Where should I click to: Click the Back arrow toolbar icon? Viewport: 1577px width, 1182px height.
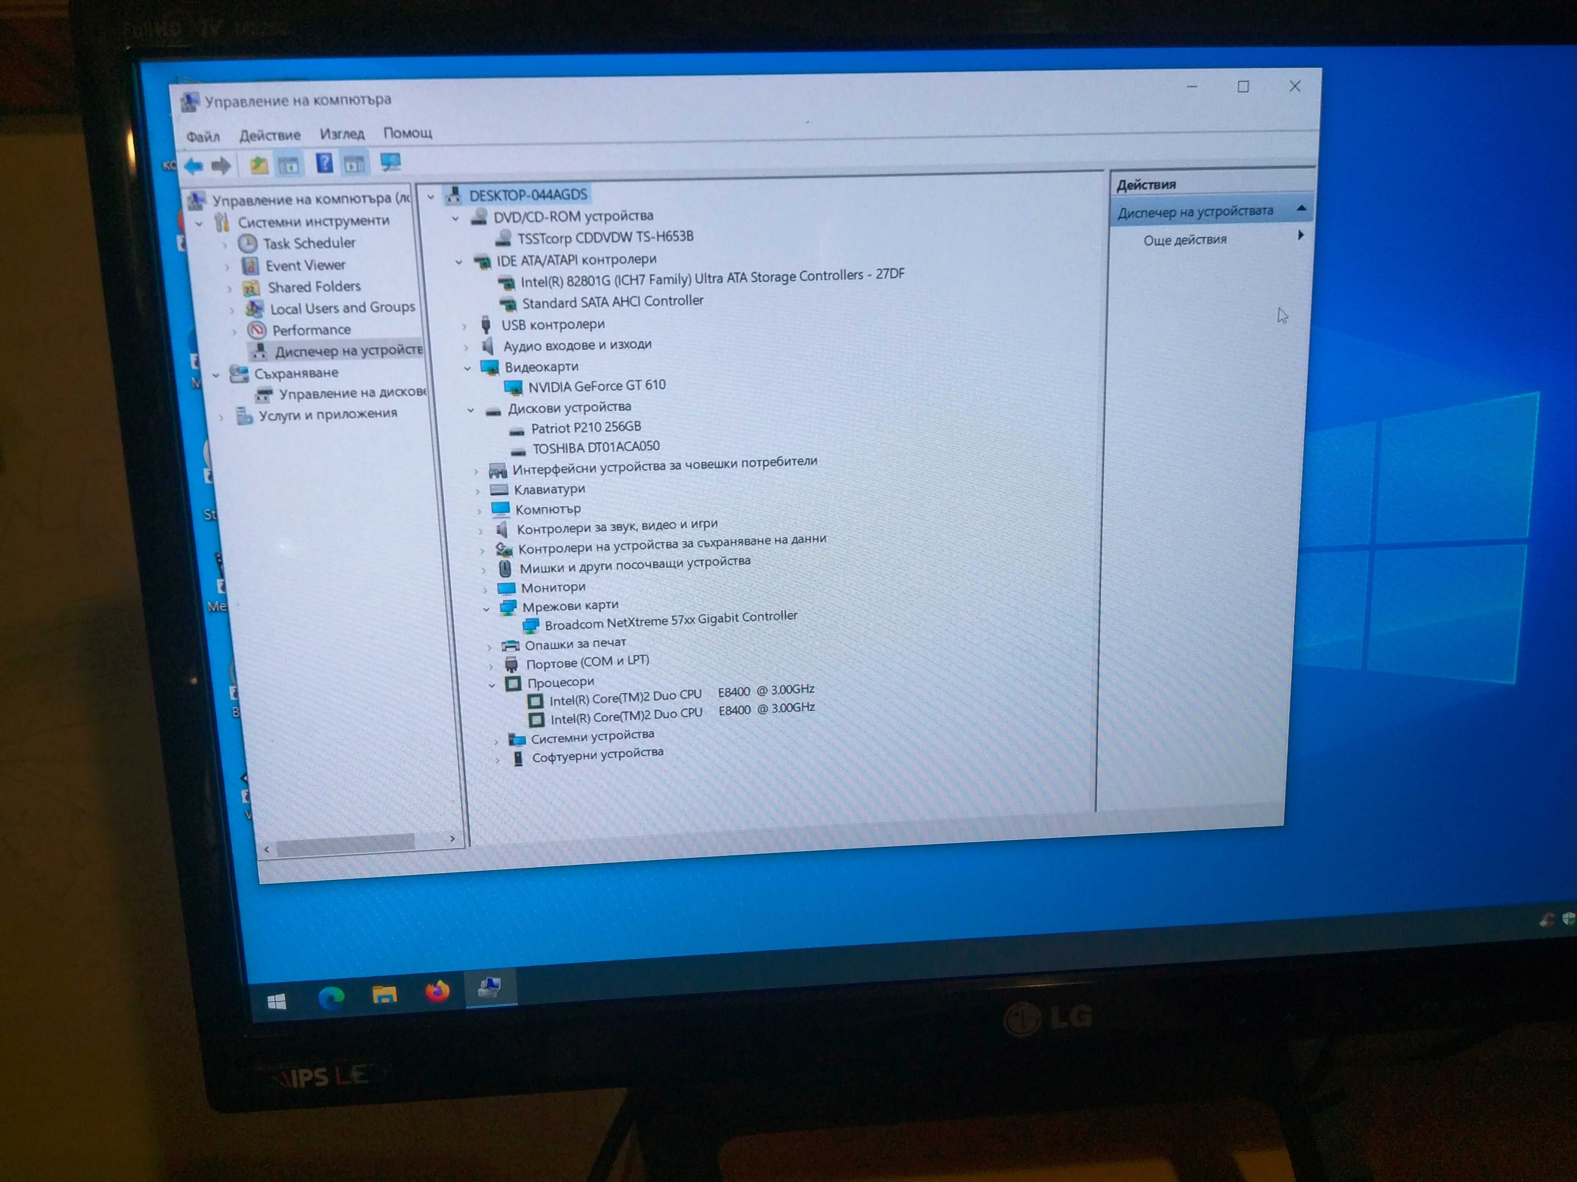[x=193, y=166]
